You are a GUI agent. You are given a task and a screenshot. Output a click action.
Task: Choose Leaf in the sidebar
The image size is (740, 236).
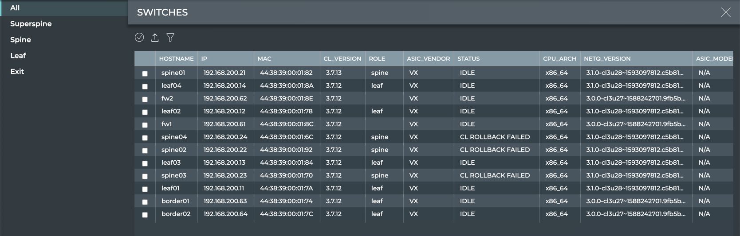click(x=18, y=56)
